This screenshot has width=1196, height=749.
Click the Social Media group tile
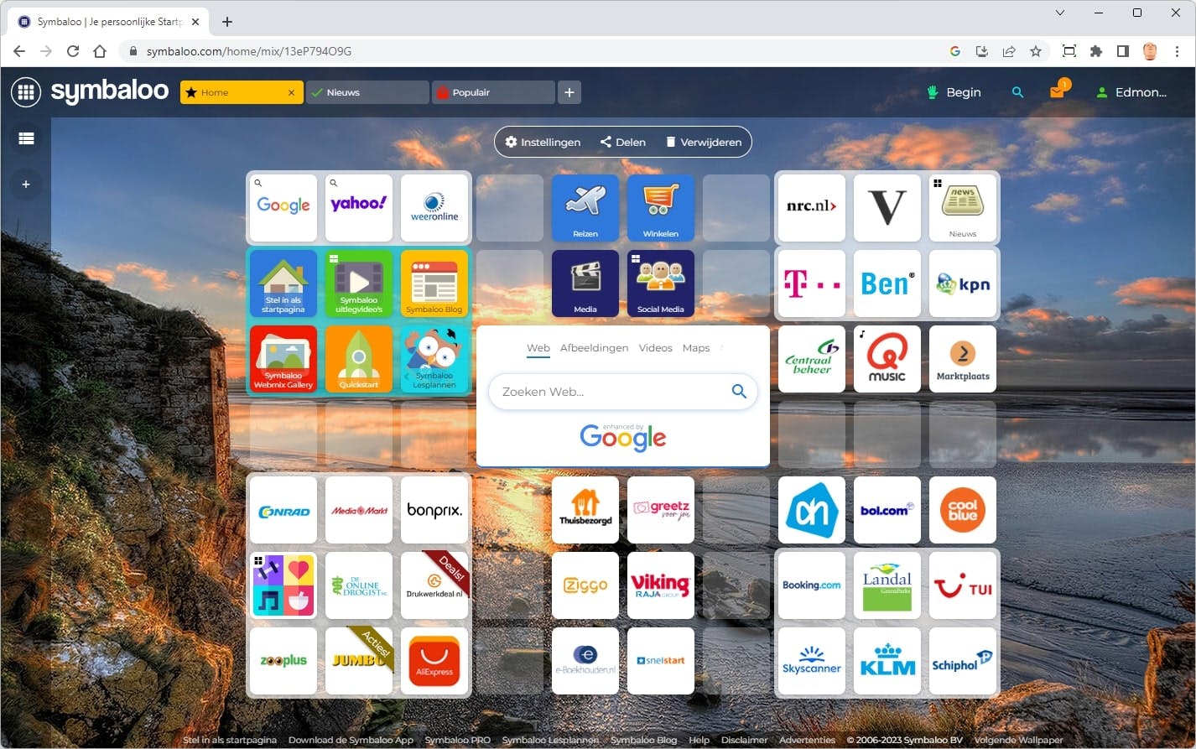[660, 283]
